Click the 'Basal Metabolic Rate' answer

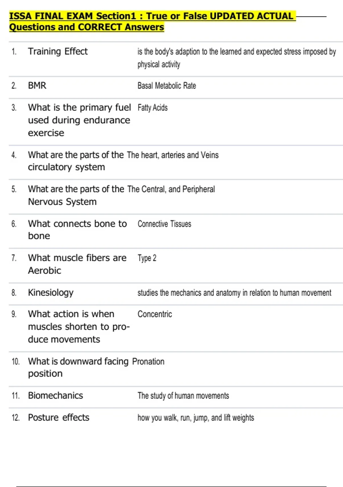point(167,86)
